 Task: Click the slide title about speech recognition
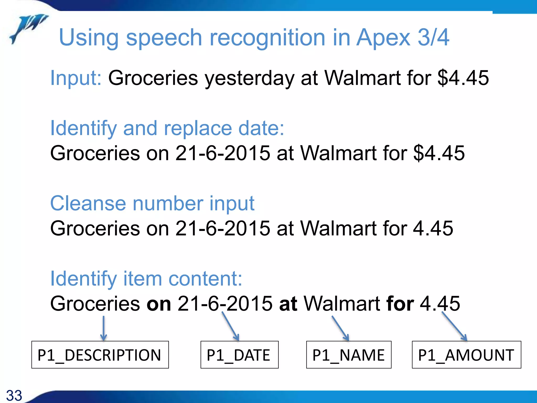254,38
